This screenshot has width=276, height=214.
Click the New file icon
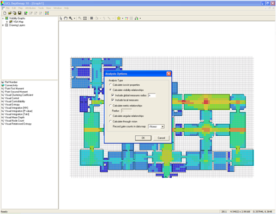click(x=5, y=13)
